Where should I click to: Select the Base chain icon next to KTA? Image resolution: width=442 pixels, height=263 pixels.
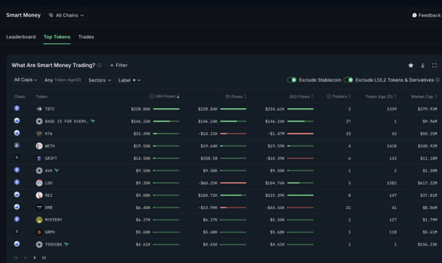click(x=17, y=133)
